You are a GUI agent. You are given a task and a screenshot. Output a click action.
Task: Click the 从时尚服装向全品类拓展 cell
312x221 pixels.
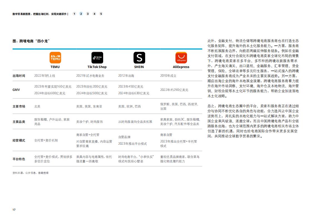[x=135, y=122]
